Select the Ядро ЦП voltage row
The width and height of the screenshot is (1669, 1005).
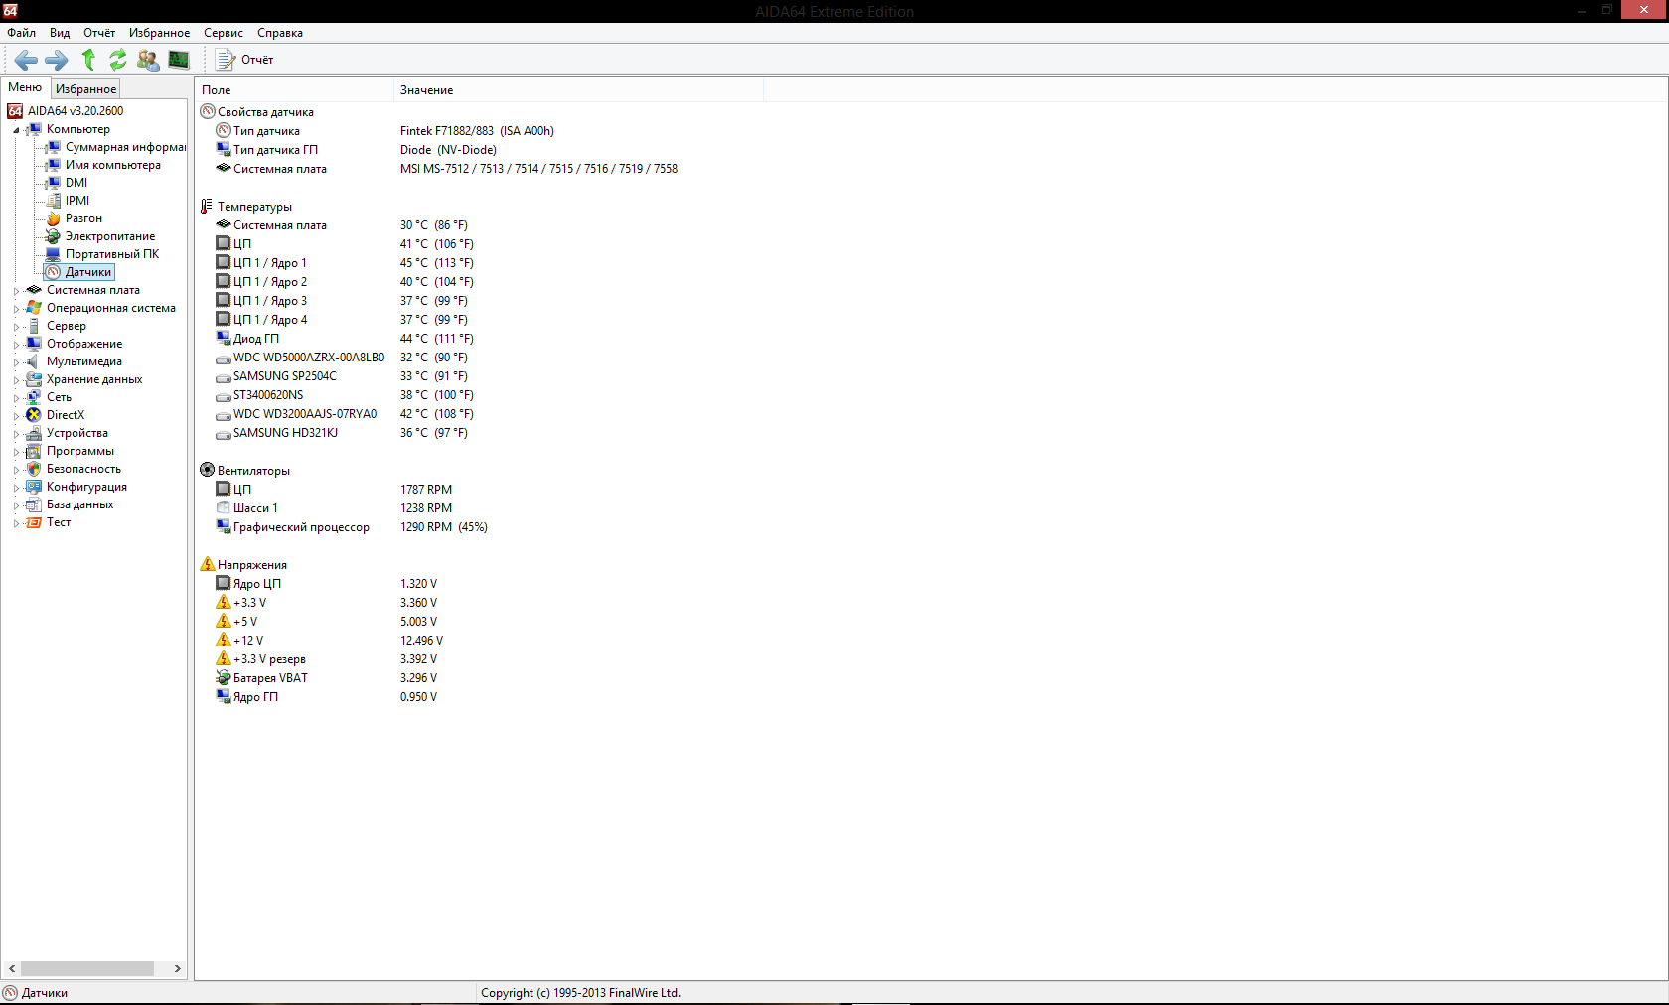pyautogui.click(x=257, y=584)
